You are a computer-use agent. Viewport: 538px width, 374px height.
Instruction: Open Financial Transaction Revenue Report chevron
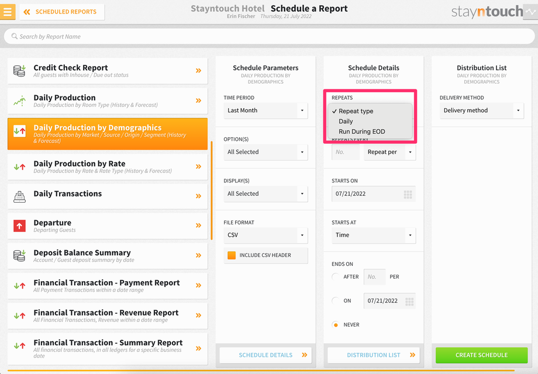click(198, 316)
